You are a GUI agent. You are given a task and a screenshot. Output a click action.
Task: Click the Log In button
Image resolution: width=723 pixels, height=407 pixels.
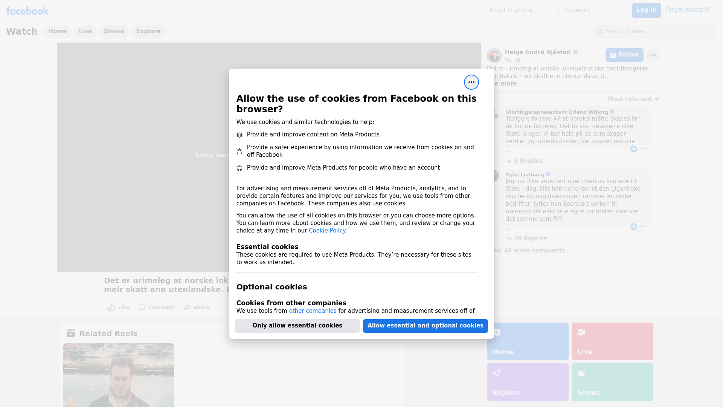[x=646, y=11]
